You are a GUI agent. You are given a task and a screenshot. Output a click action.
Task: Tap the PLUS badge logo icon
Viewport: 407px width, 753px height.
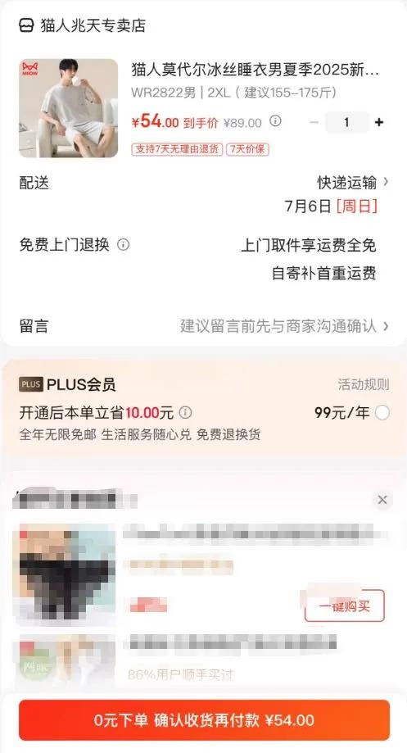31,384
